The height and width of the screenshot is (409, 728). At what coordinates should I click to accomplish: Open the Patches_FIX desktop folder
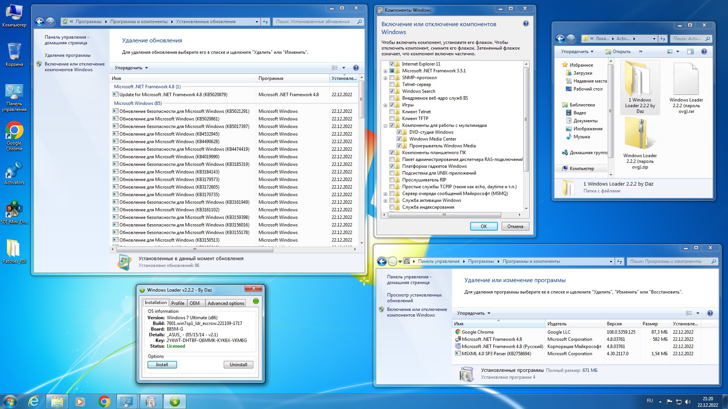(14, 251)
